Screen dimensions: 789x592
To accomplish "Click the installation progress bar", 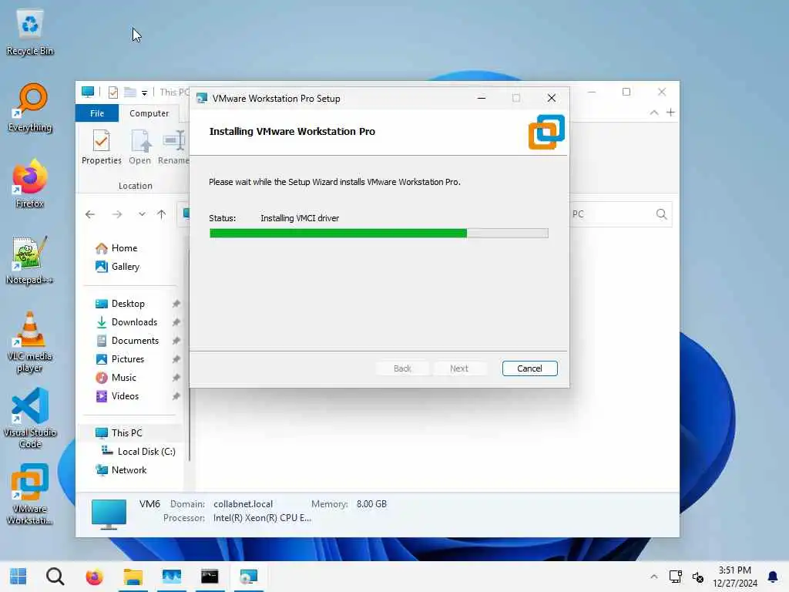I will click(378, 233).
